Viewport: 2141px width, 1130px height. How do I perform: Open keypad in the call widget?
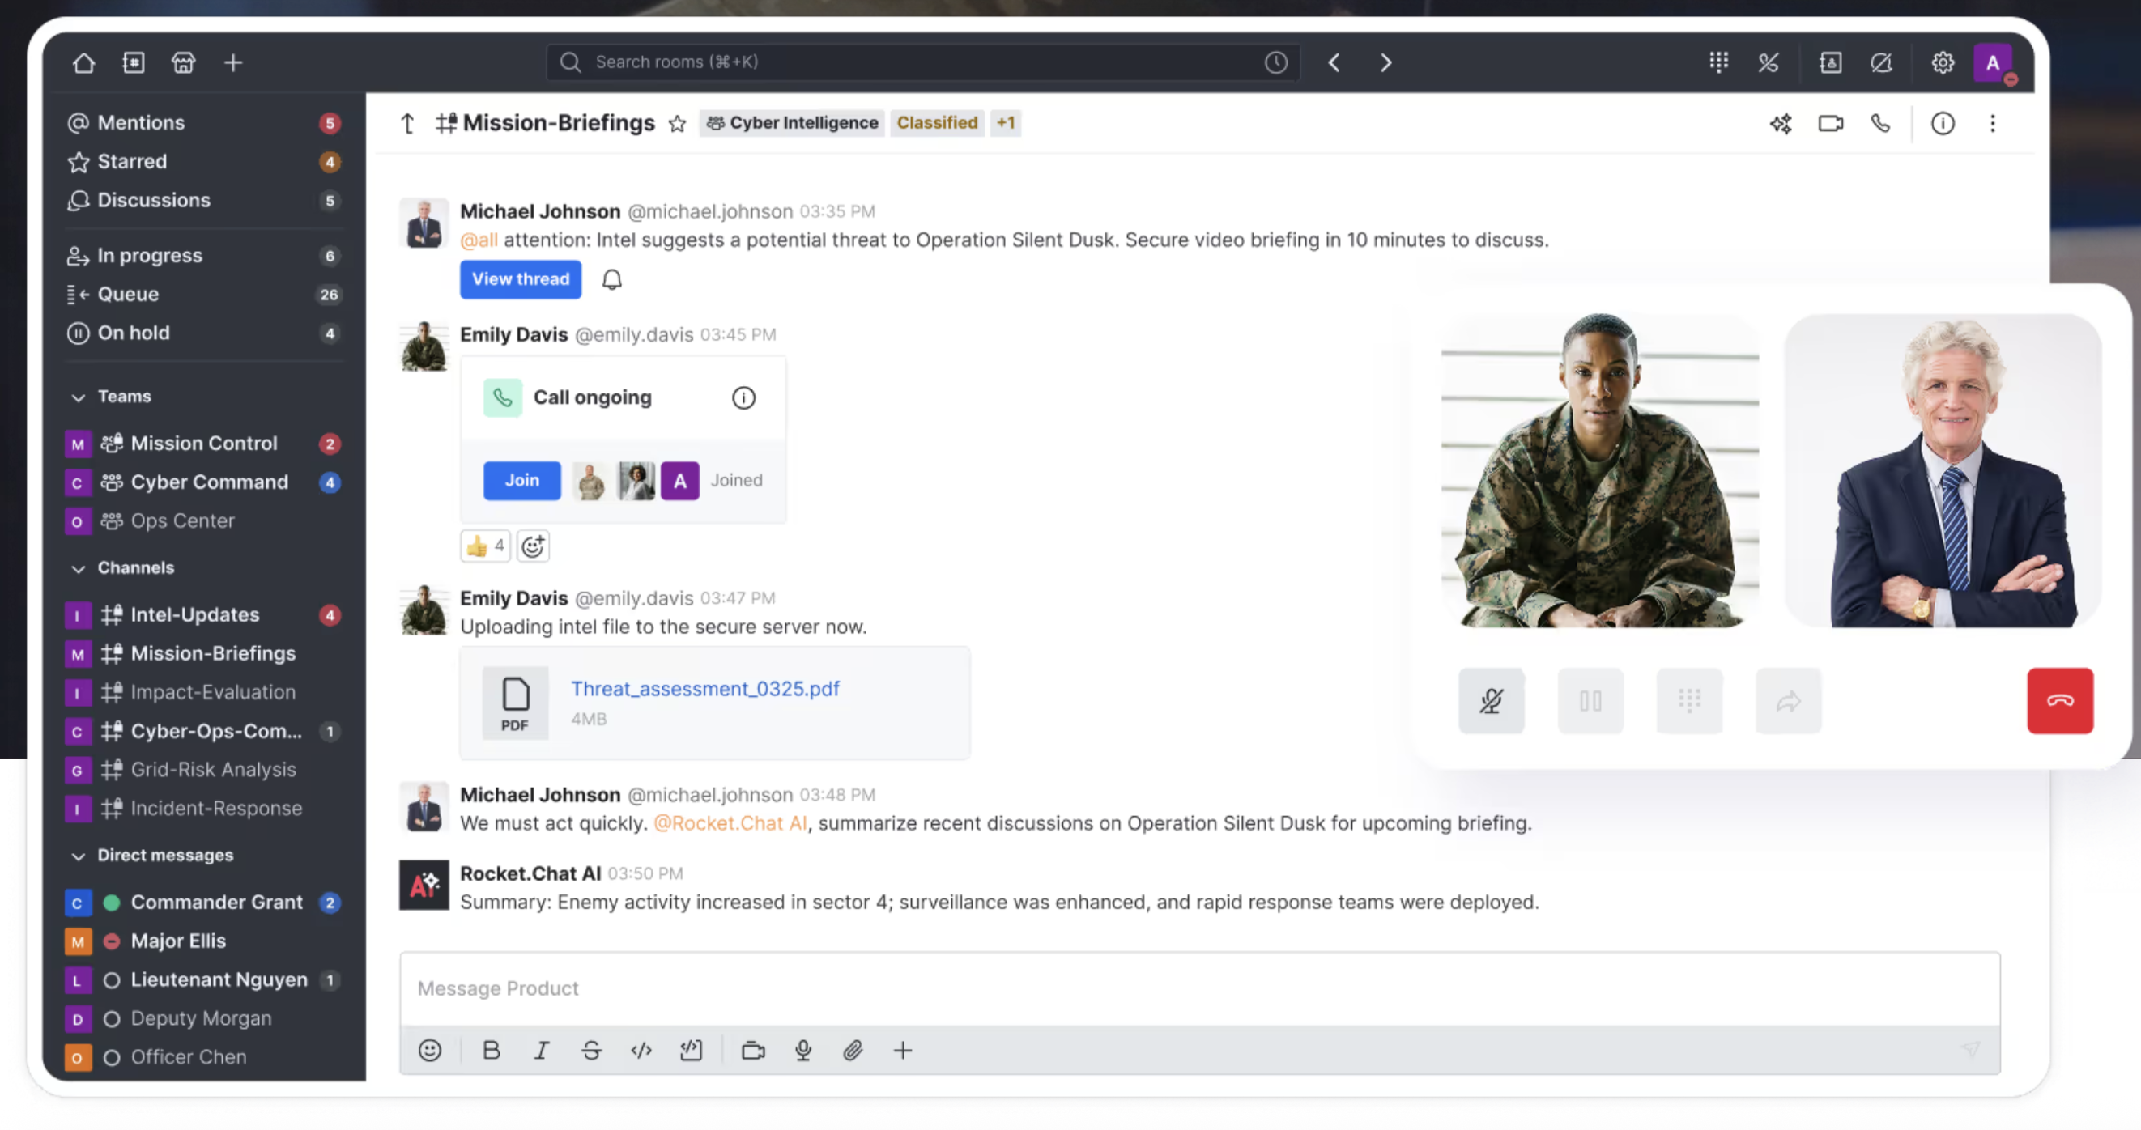pos(1689,700)
